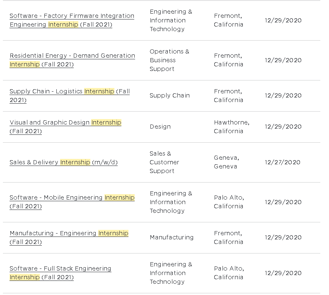Open Visual and Graphic Design Internship listing
The height and width of the screenshot is (295, 329).
tap(65, 122)
